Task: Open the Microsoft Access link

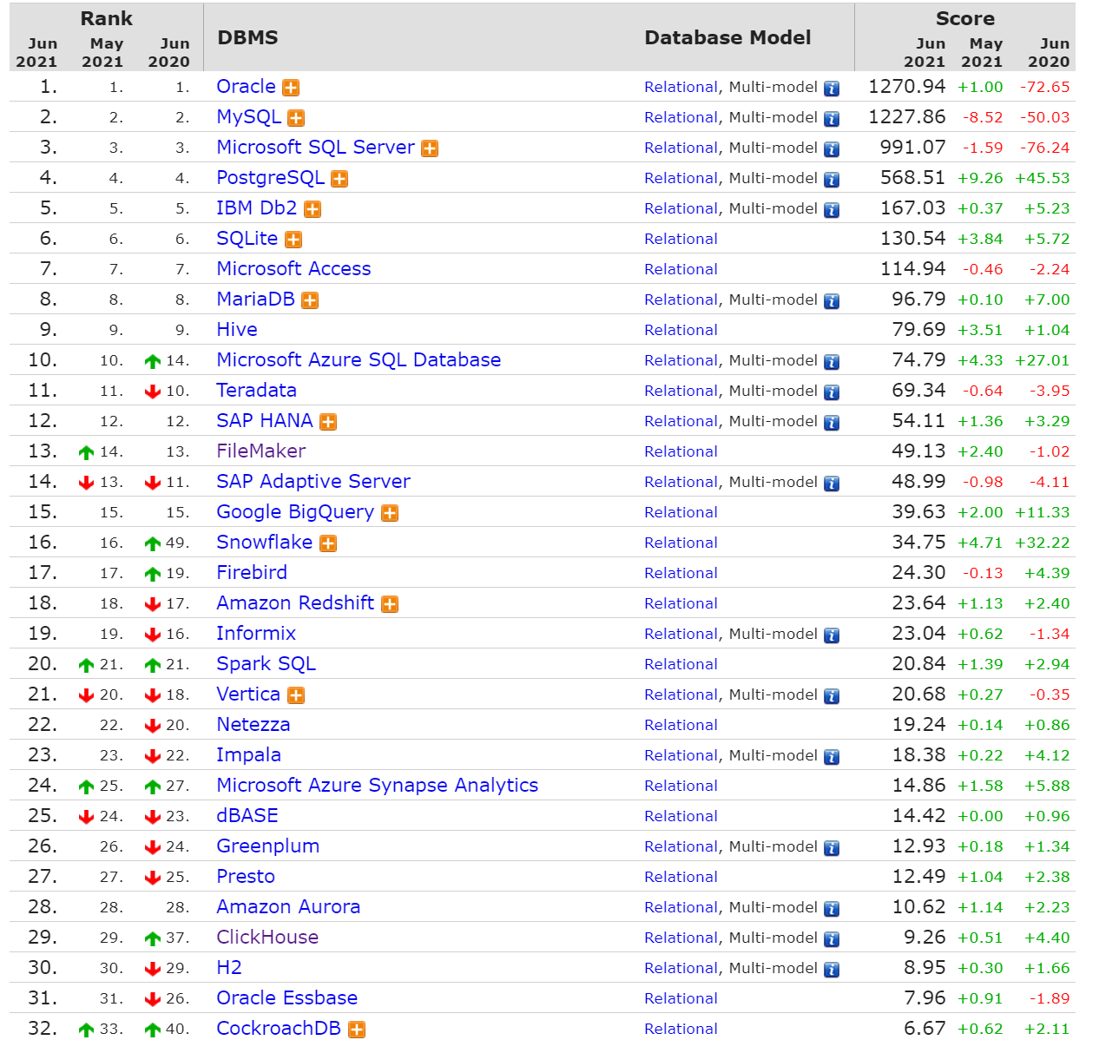Action: 293,269
